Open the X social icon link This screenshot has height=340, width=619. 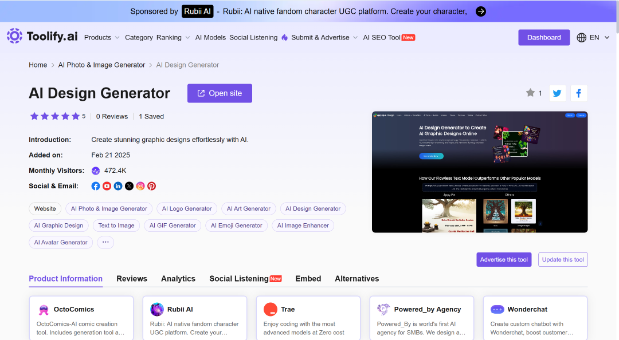click(129, 186)
